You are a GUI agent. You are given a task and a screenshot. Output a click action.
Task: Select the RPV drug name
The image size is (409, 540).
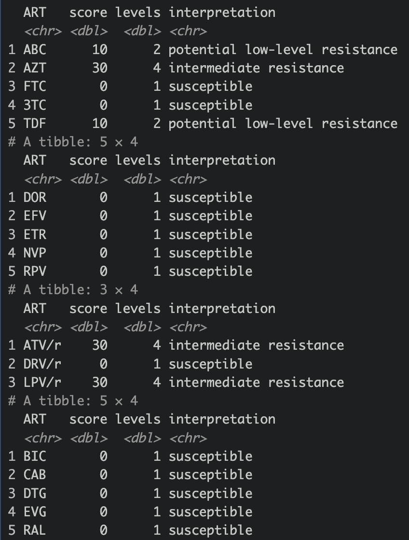click(x=35, y=271)
